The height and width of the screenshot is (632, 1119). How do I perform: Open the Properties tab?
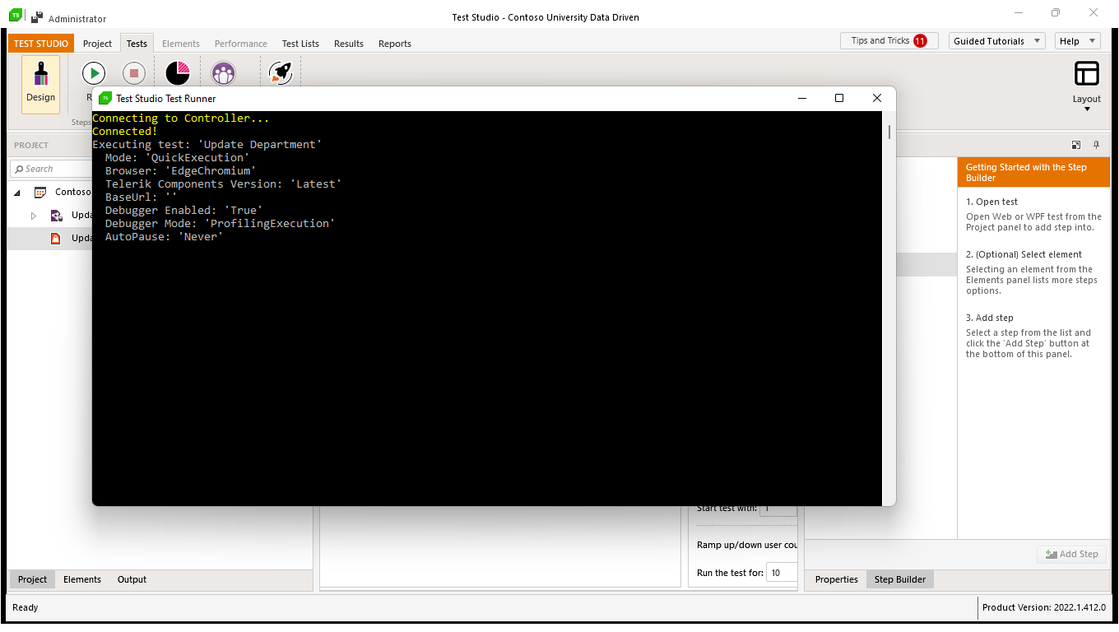[x=837, y=579]
